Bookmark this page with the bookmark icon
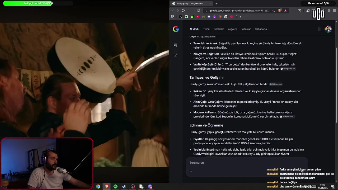The height and width of the screenshot is (190, 338). [x=199, y=11]
